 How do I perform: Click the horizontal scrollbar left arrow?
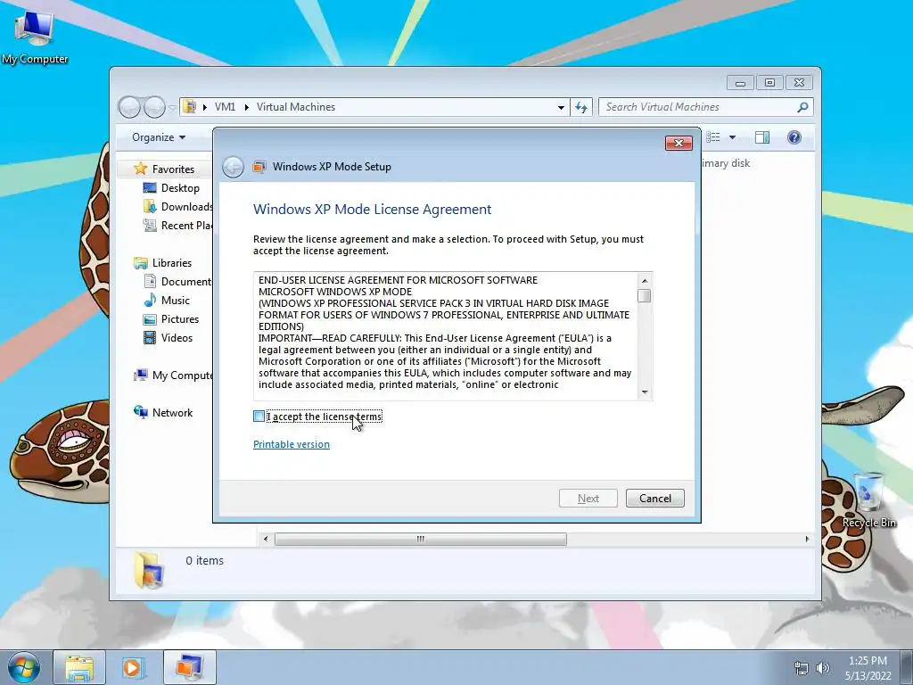click(266, 540)
